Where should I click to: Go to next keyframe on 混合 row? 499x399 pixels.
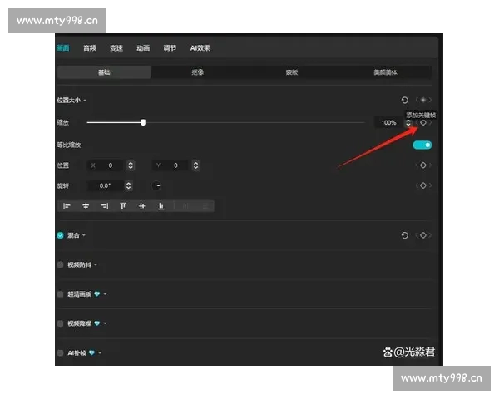tap(430, 235)
